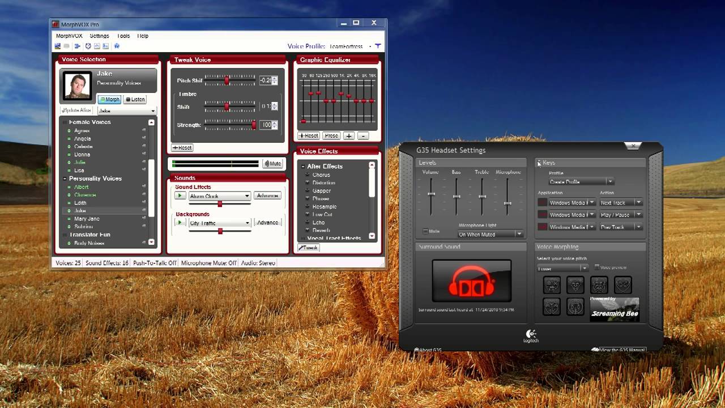The height and width of the screenshot is (408, 725).
Task: Click the G35 Microphone slider handle
Action: tap(507, 203)
